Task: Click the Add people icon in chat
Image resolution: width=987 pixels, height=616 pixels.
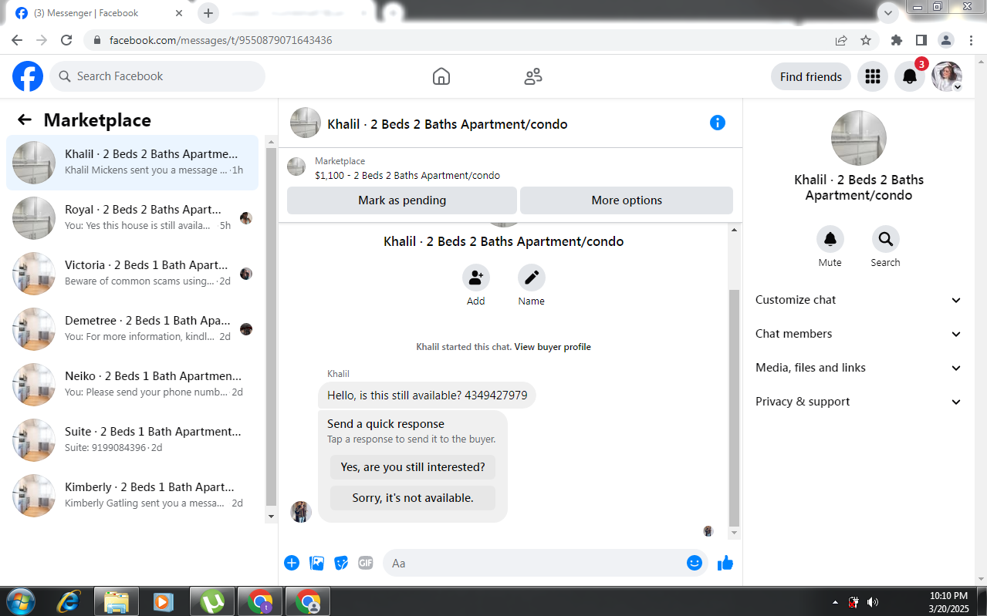Action: [x=476, y=278]
